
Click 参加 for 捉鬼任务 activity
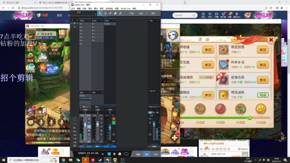click(x=263, y=80)
